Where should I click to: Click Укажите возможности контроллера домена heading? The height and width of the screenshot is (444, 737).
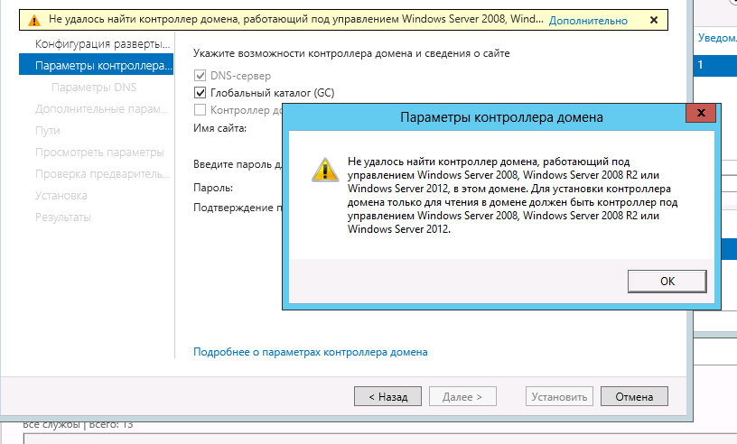pyautogui.click(x=351, y=53)
